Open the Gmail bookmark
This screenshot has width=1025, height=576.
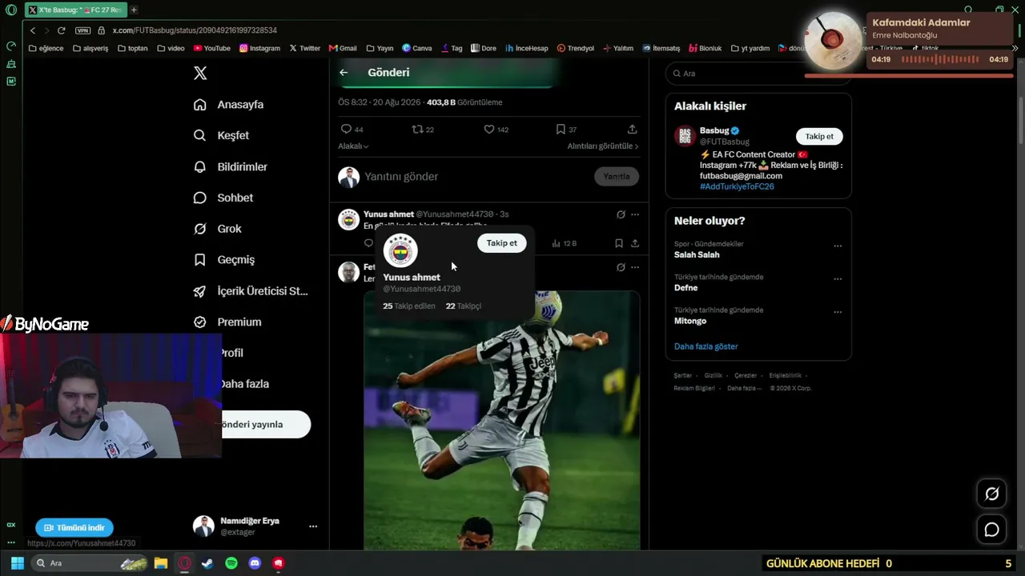point(343,48)
